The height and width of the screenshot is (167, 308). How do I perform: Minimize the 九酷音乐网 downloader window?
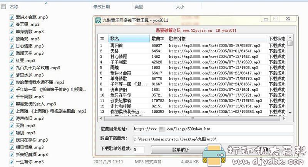[266, 19]
